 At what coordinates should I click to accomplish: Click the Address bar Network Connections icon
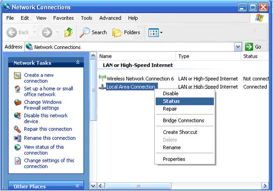click(x=29, y=47)
